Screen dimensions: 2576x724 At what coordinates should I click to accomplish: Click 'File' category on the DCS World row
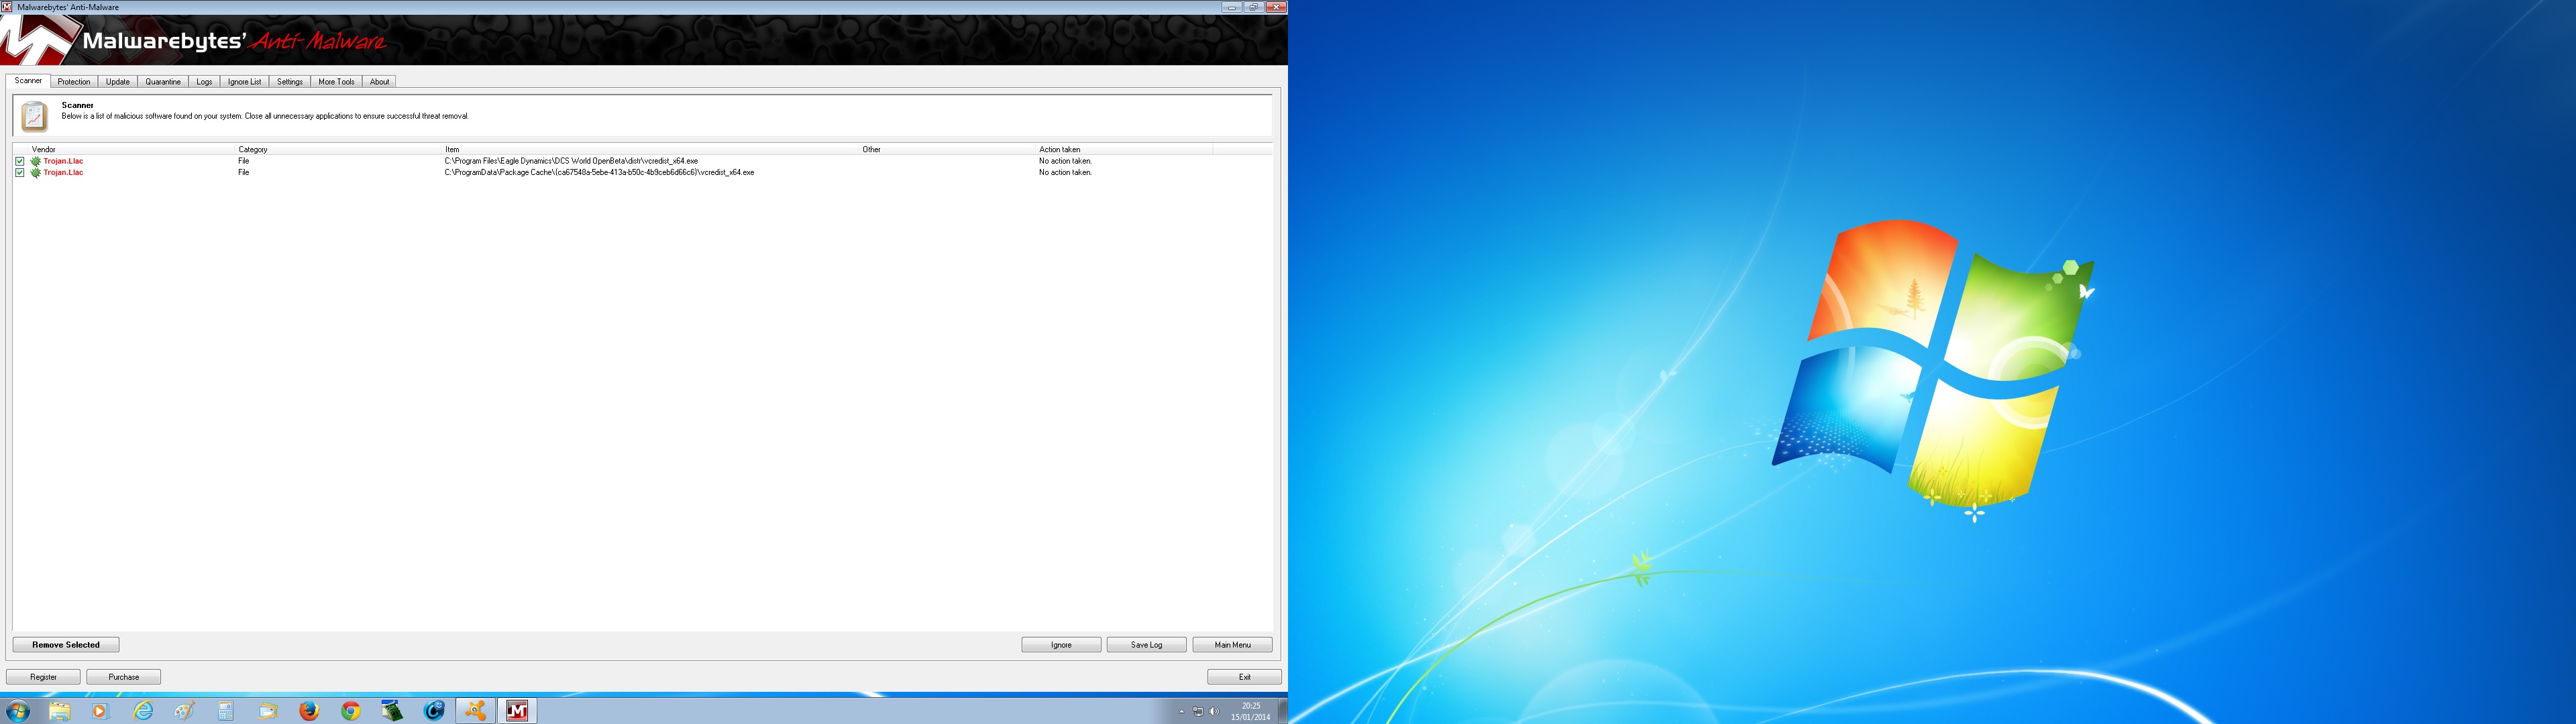coord(244,161)
